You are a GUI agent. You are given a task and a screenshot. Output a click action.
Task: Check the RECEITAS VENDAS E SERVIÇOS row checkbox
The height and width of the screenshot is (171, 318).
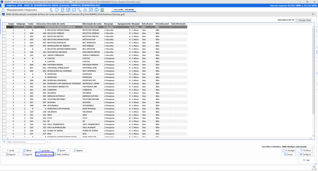tap(4, 27)
